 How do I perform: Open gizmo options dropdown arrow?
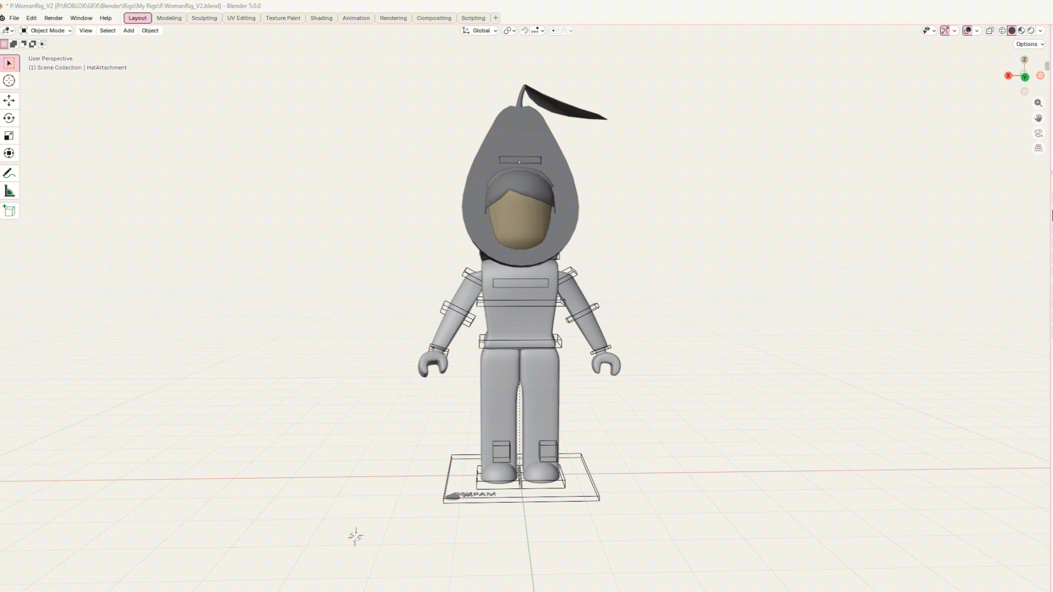coord(955,31)
